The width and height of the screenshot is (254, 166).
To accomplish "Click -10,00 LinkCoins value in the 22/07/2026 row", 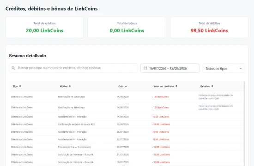I will pyautogui.click(x=161, y=147).
